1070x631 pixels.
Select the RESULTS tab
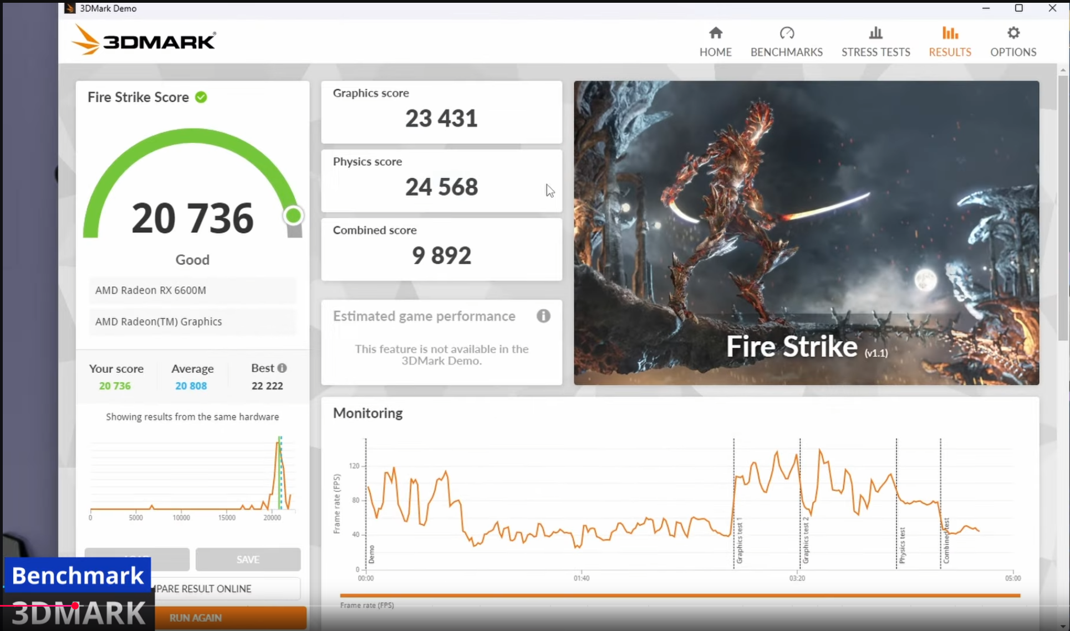coord(950,42)
